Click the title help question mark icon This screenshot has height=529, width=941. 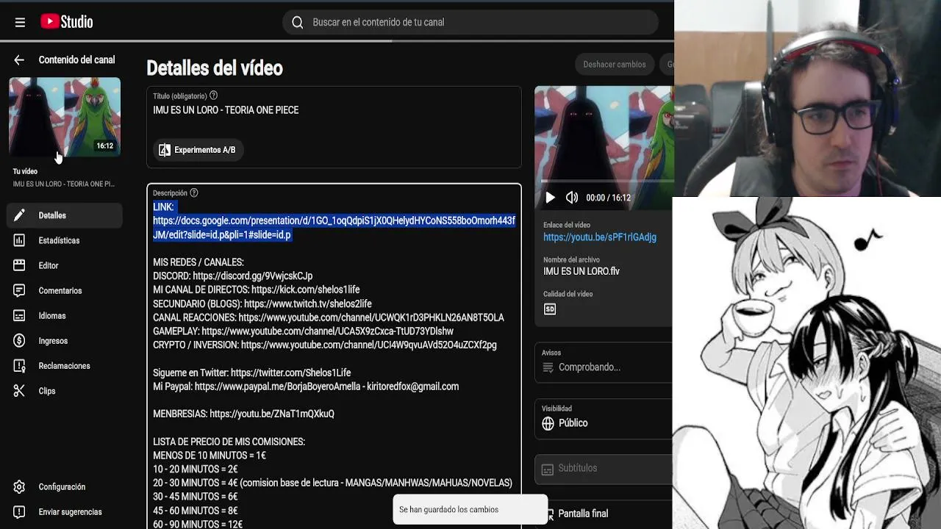tap(213, 96)
